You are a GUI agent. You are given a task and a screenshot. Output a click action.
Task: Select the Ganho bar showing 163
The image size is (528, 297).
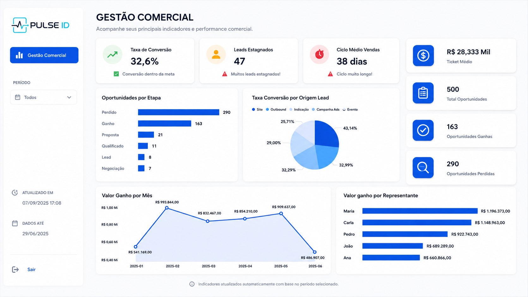click(x=165, y=123)
